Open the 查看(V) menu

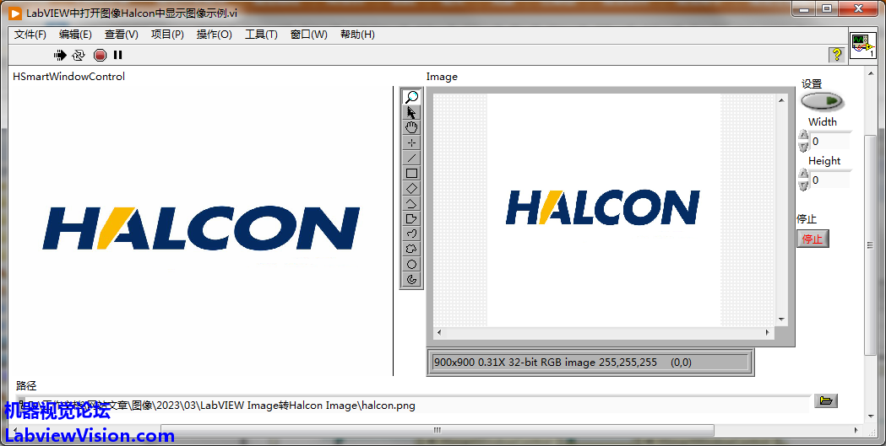122,35
